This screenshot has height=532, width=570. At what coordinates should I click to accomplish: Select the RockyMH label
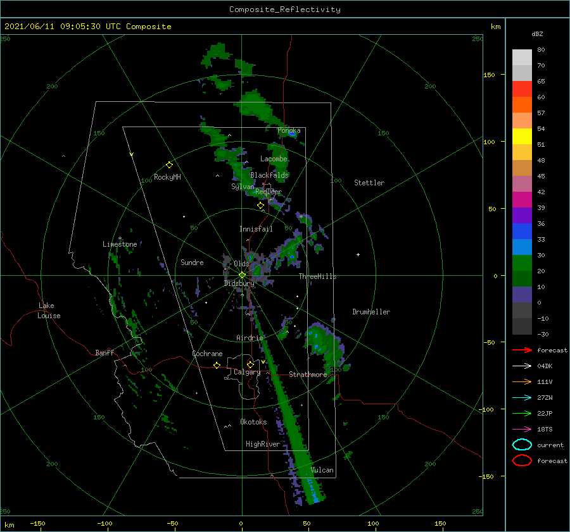point(167,177)
